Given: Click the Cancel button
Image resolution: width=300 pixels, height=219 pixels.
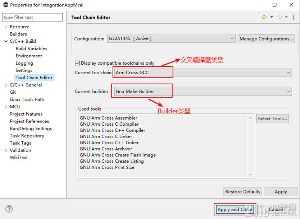Looking at the screenshot, I should click(x=276, y=209).
